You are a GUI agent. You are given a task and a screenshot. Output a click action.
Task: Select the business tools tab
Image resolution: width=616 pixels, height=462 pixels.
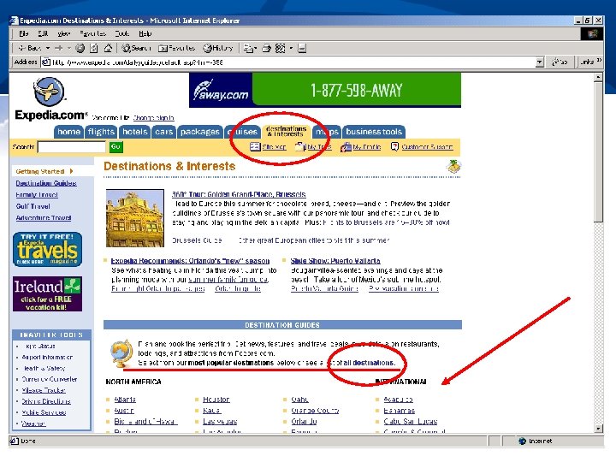374,132
